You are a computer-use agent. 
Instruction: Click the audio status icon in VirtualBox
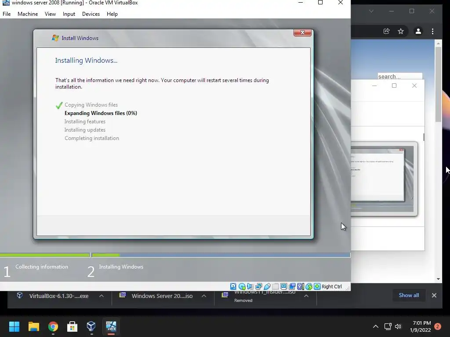point(250,286)
